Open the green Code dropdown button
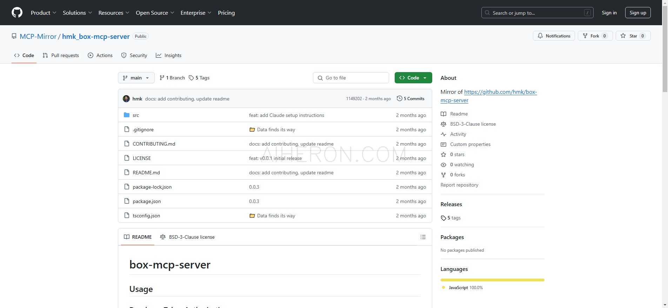668x308 pixels. pos(413,78)
